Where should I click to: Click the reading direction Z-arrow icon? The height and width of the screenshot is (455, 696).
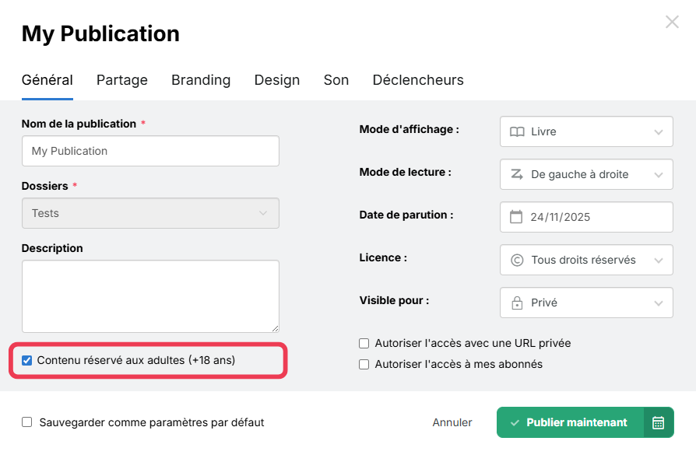517,174
